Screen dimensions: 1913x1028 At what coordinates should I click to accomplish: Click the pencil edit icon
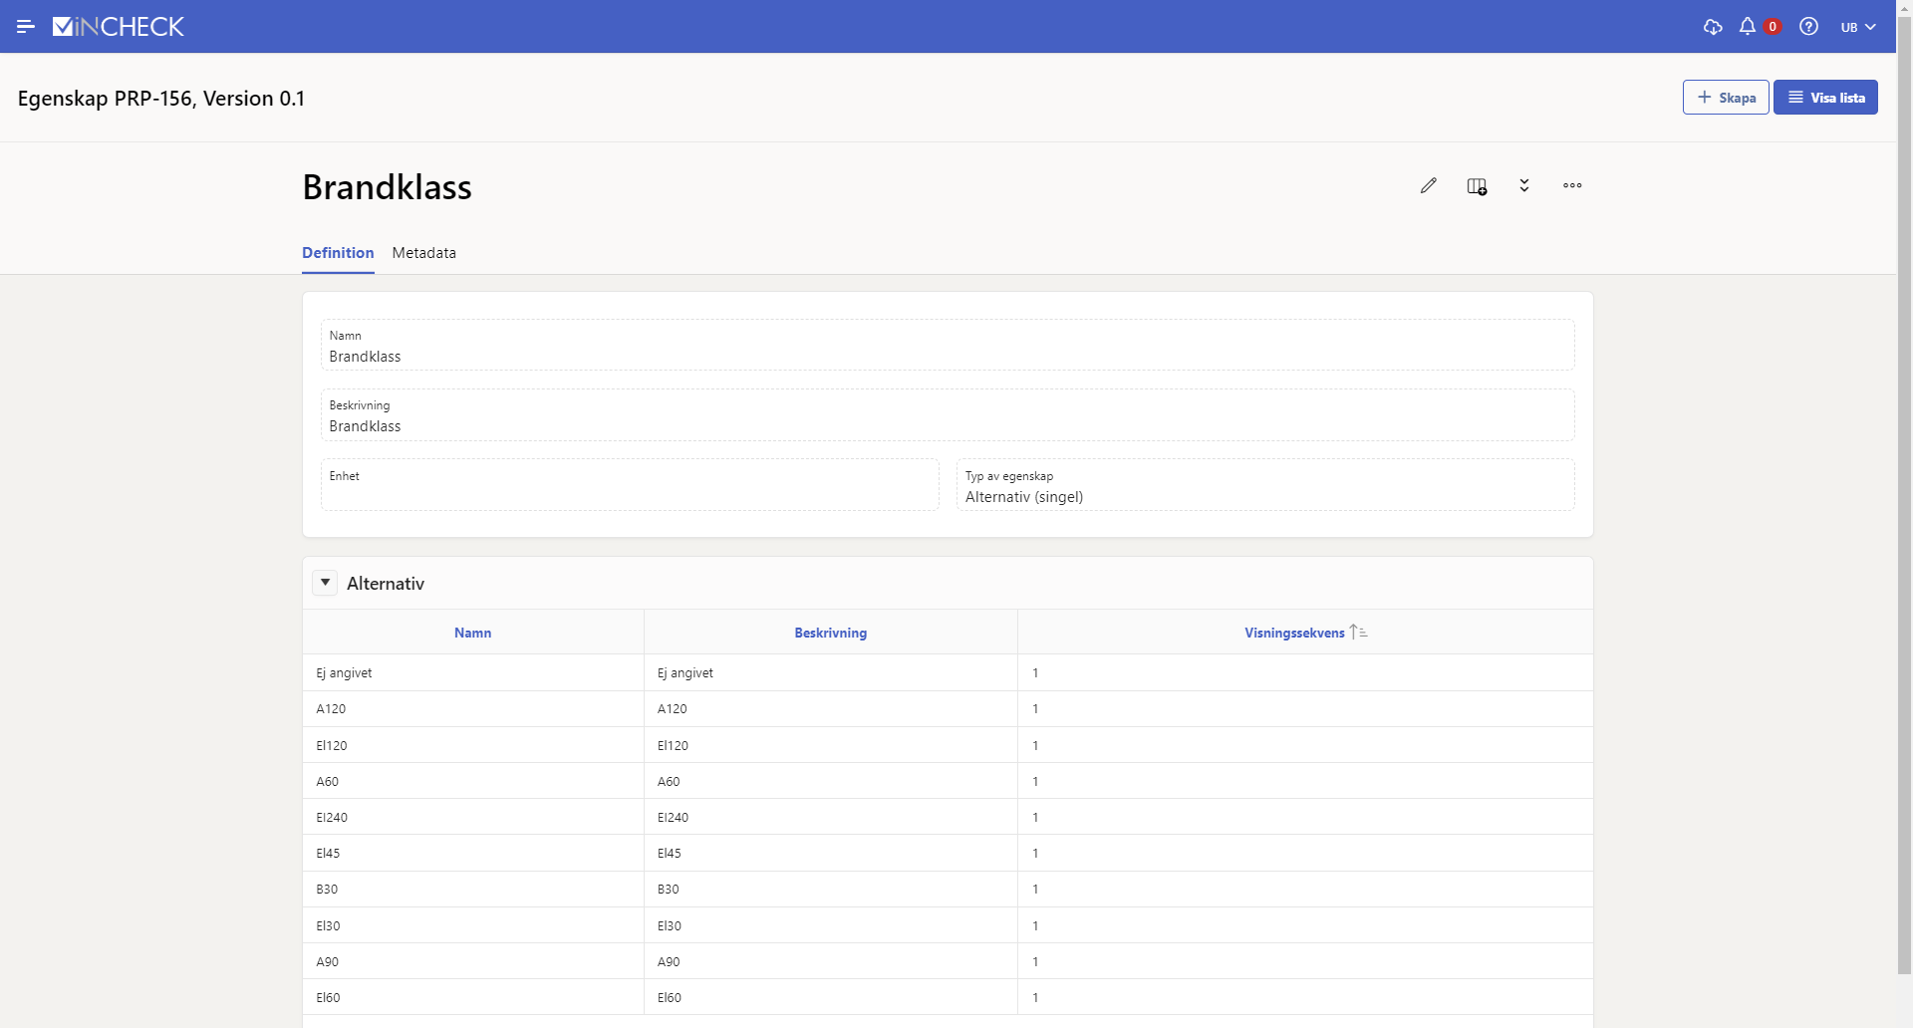(x=1428, y=186)
